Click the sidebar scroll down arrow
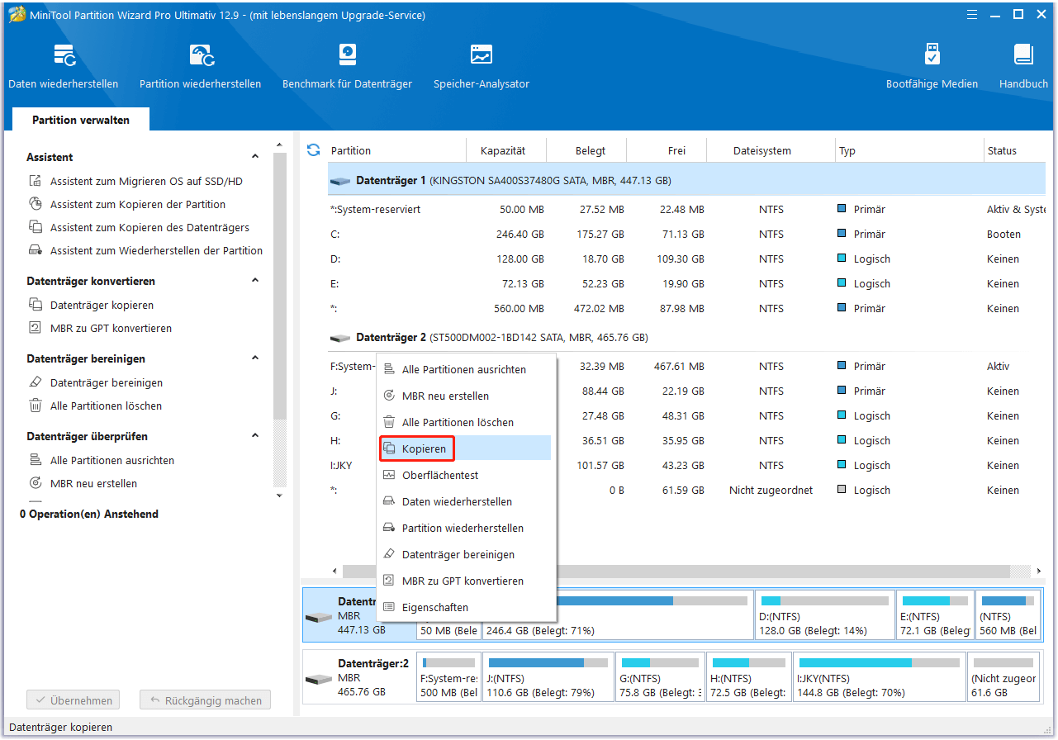The image size is (1058, 740). click(279, 496)
